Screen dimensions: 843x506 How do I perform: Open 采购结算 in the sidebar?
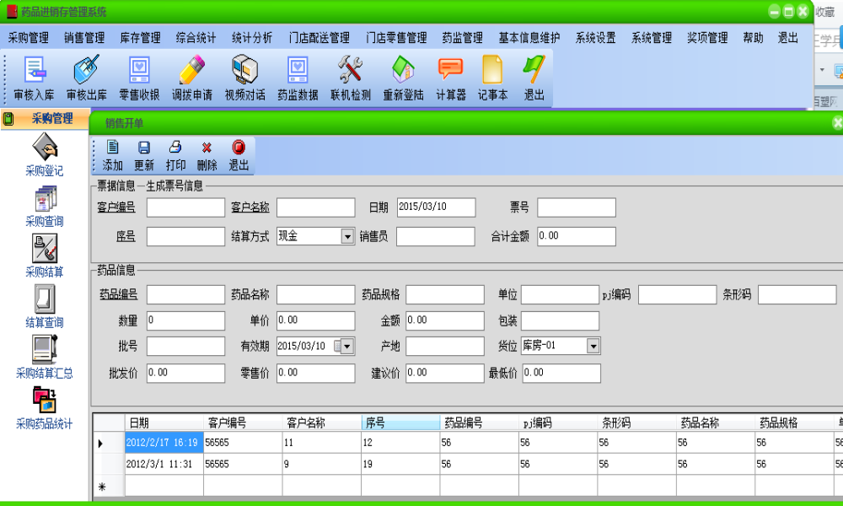[45, 256]
